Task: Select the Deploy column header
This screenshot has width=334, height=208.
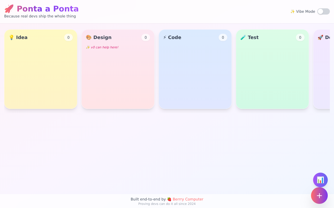Action: pos(328,37)
